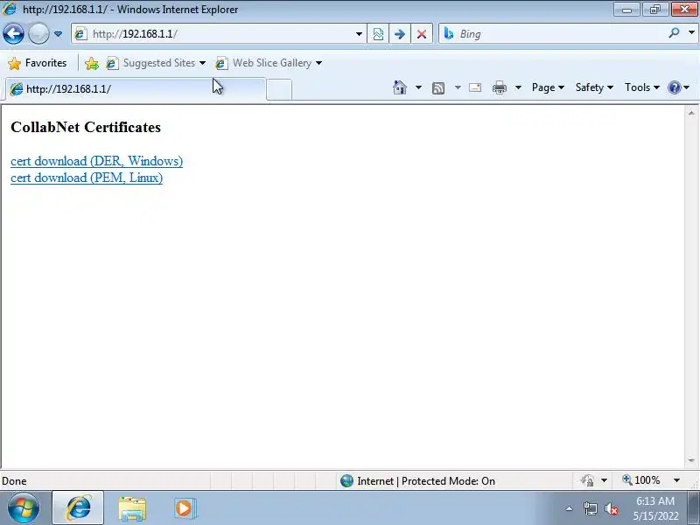This screenshot has height=525, width=700.
Task: Select the http://192.168.1.1/ tab
Action: 136,89
